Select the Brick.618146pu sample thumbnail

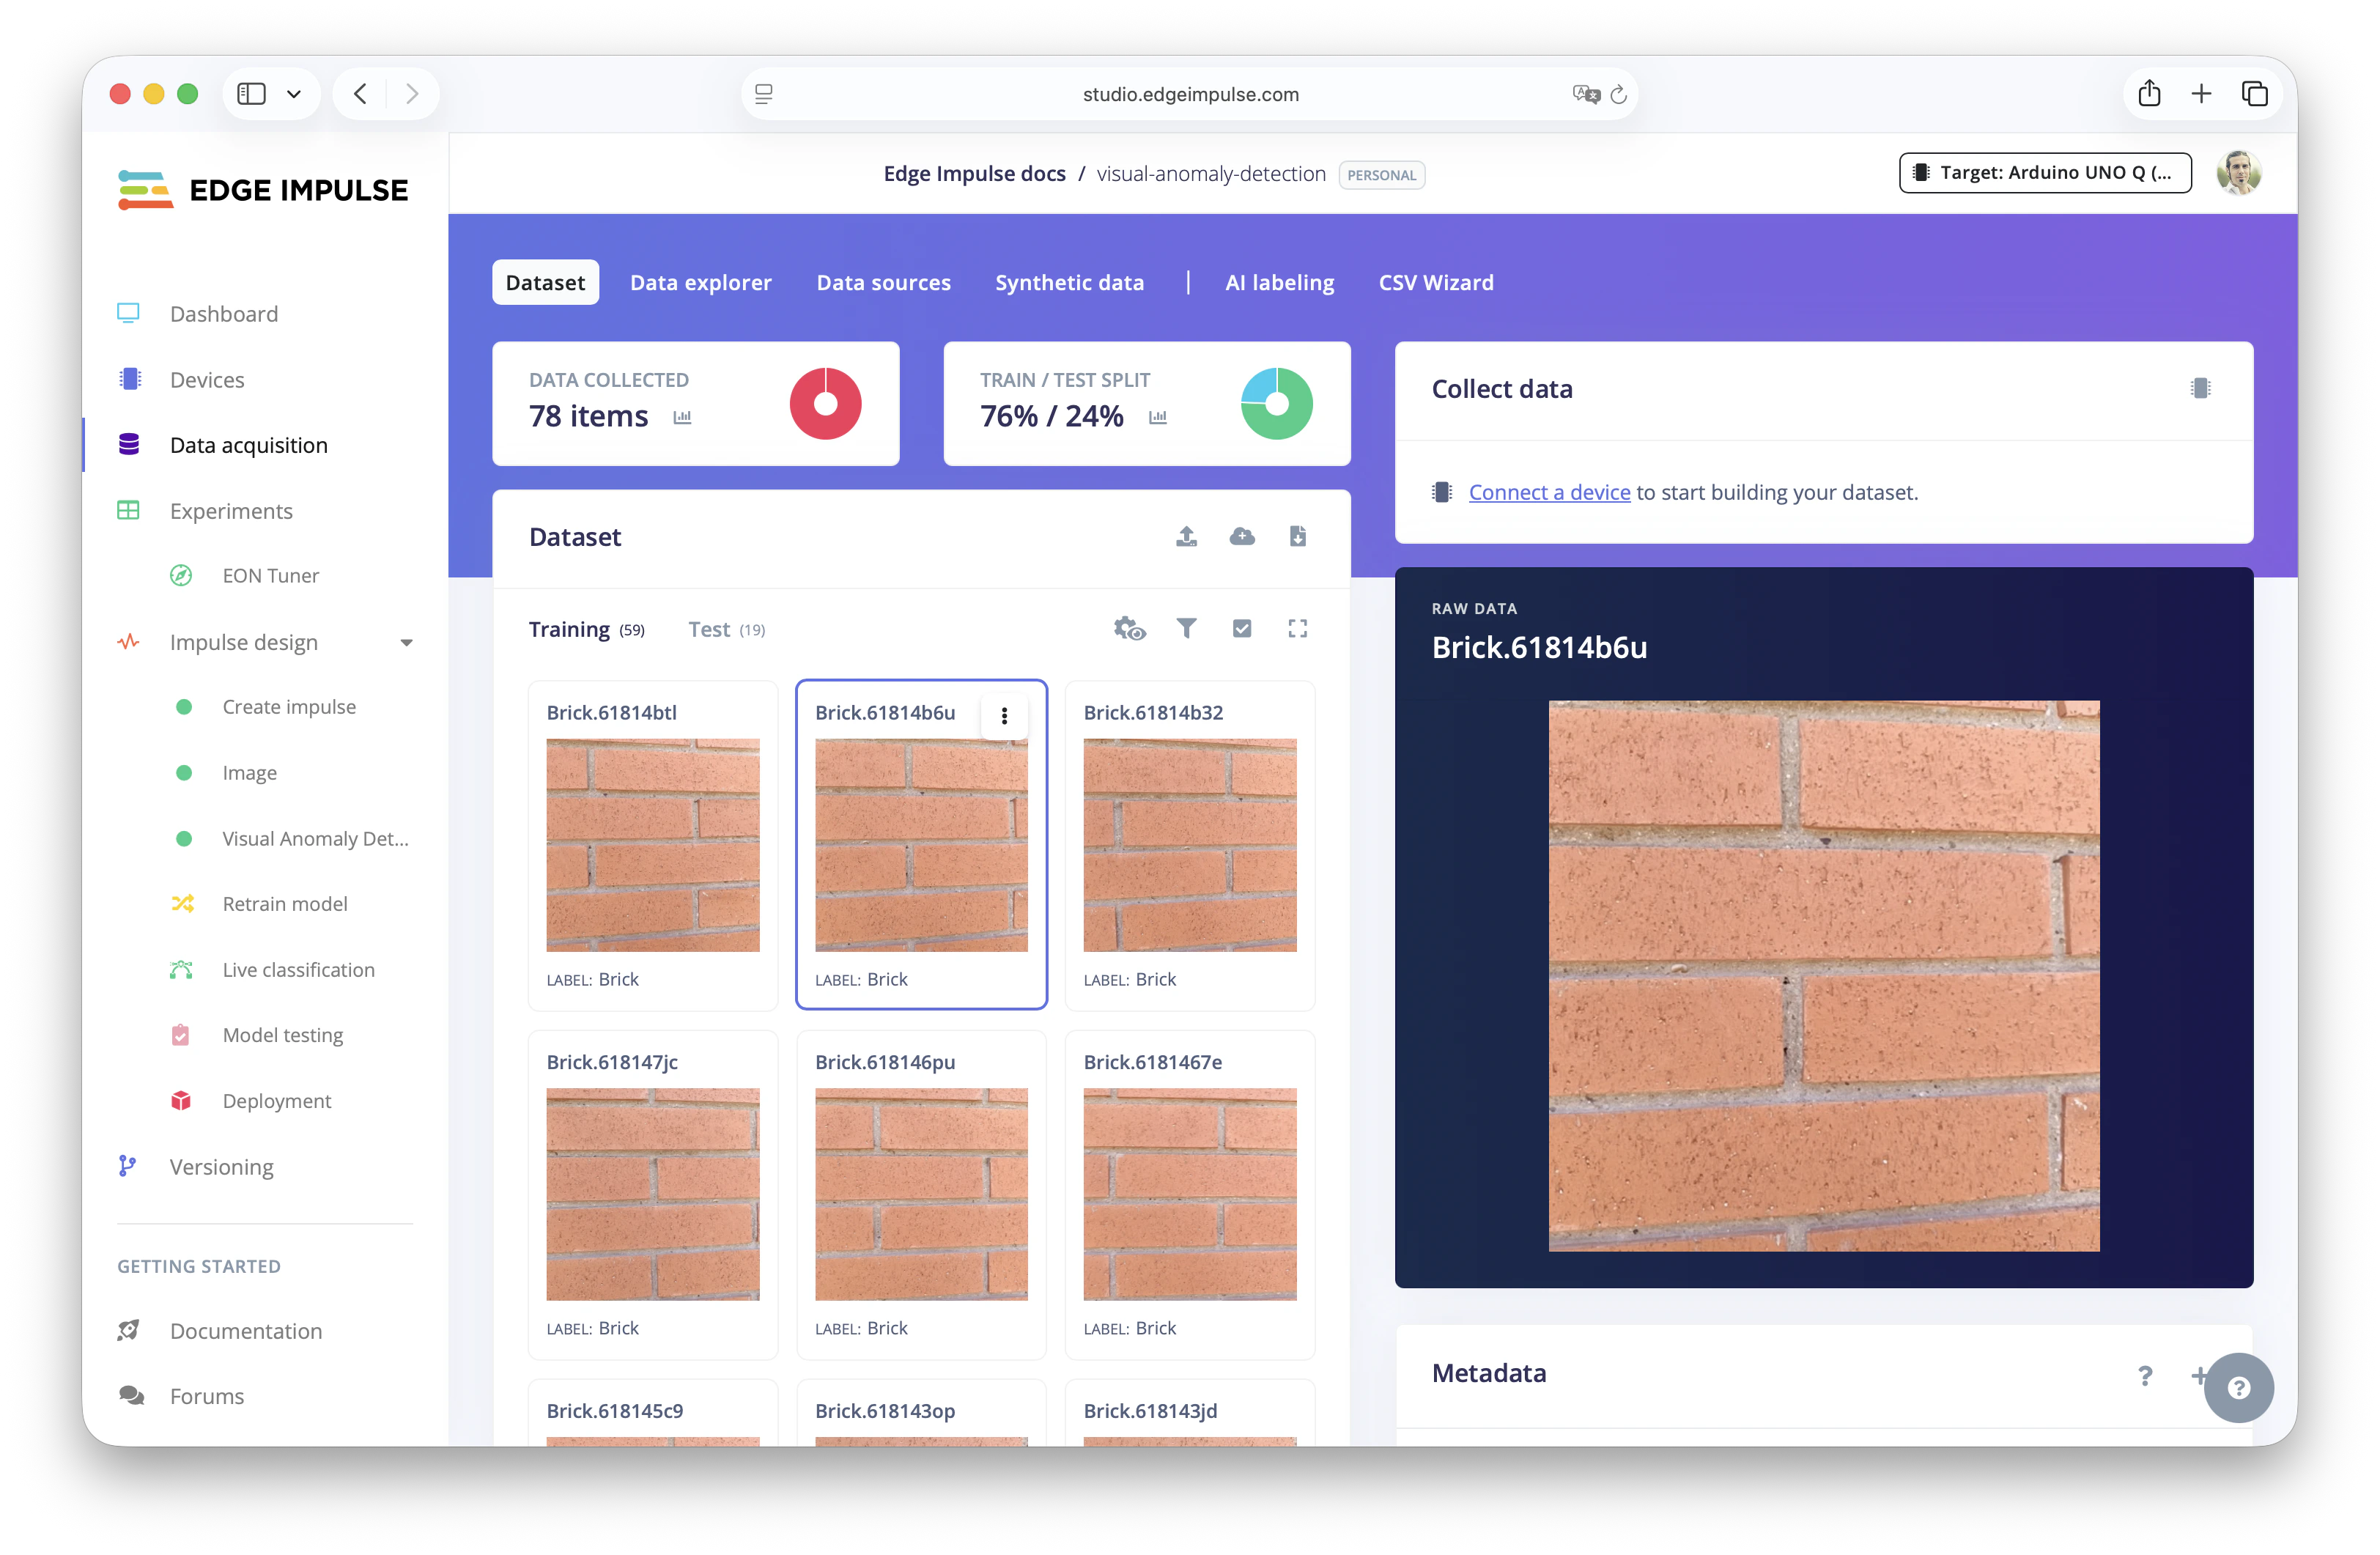click(x=921, y=1194)
